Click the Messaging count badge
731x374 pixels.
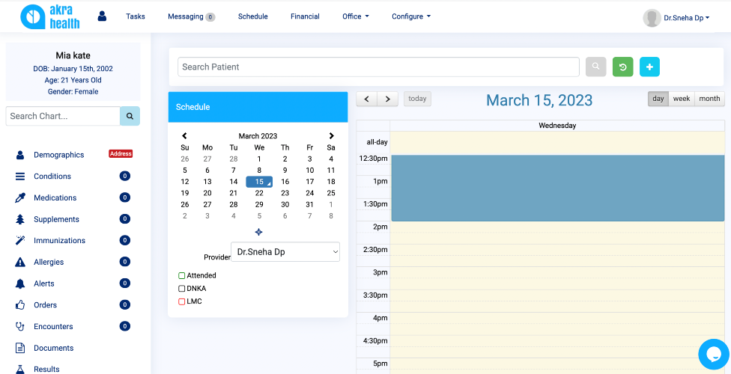pyautogui.click(x=210, y=17)
